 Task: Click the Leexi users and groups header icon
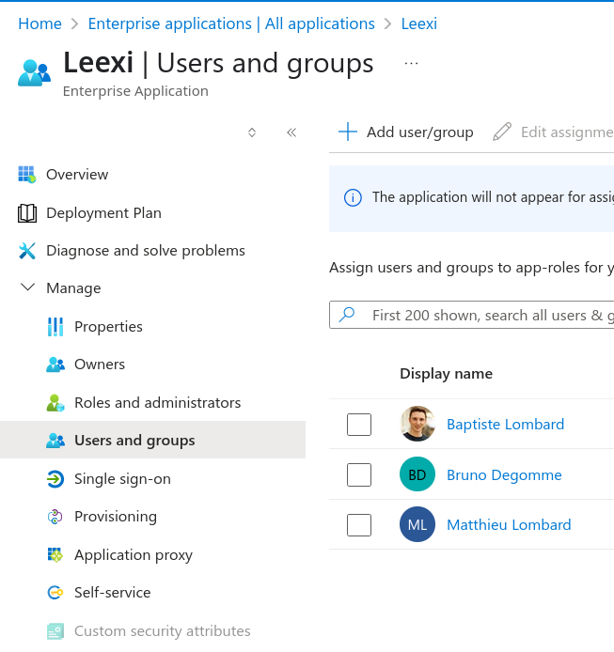34,73
